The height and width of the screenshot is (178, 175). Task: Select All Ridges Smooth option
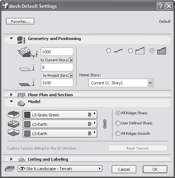click(x=118, y=133)
